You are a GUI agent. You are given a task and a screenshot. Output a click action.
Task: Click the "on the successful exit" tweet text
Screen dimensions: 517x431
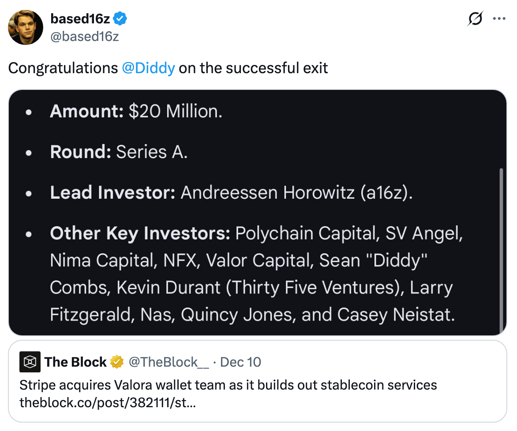(x=253, y=68)
